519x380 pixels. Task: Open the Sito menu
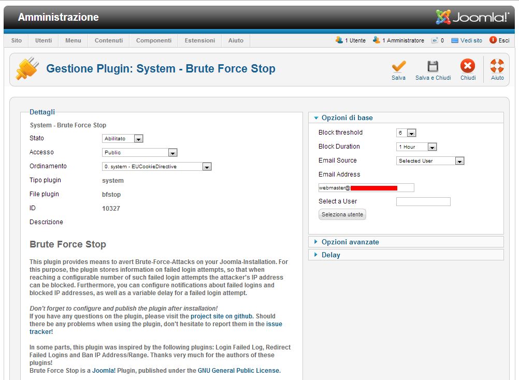[17, 40]
